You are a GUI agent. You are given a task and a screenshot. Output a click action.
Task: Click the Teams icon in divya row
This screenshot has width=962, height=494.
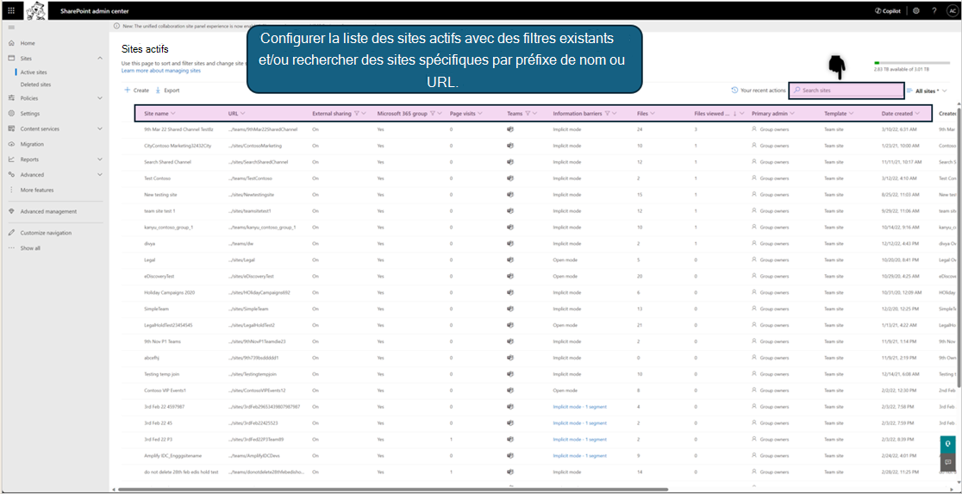tap(510, 244)
